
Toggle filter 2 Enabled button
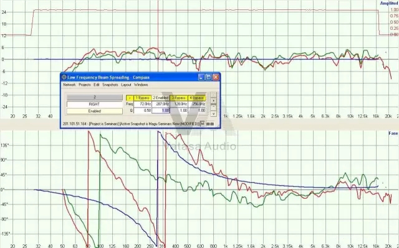click(x=161, y=98)
